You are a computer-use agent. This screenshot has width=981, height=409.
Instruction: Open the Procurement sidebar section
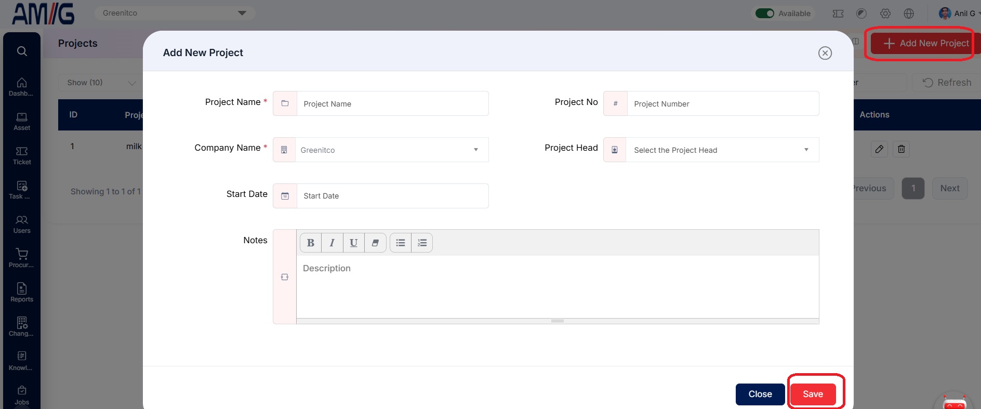(21, 258)
